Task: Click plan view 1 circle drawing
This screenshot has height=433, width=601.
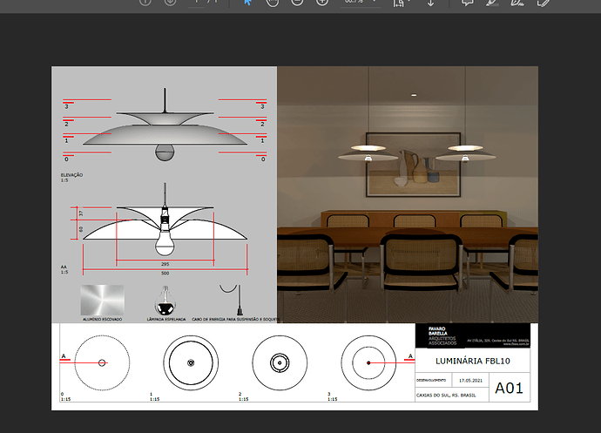Action: coord(191,362)
